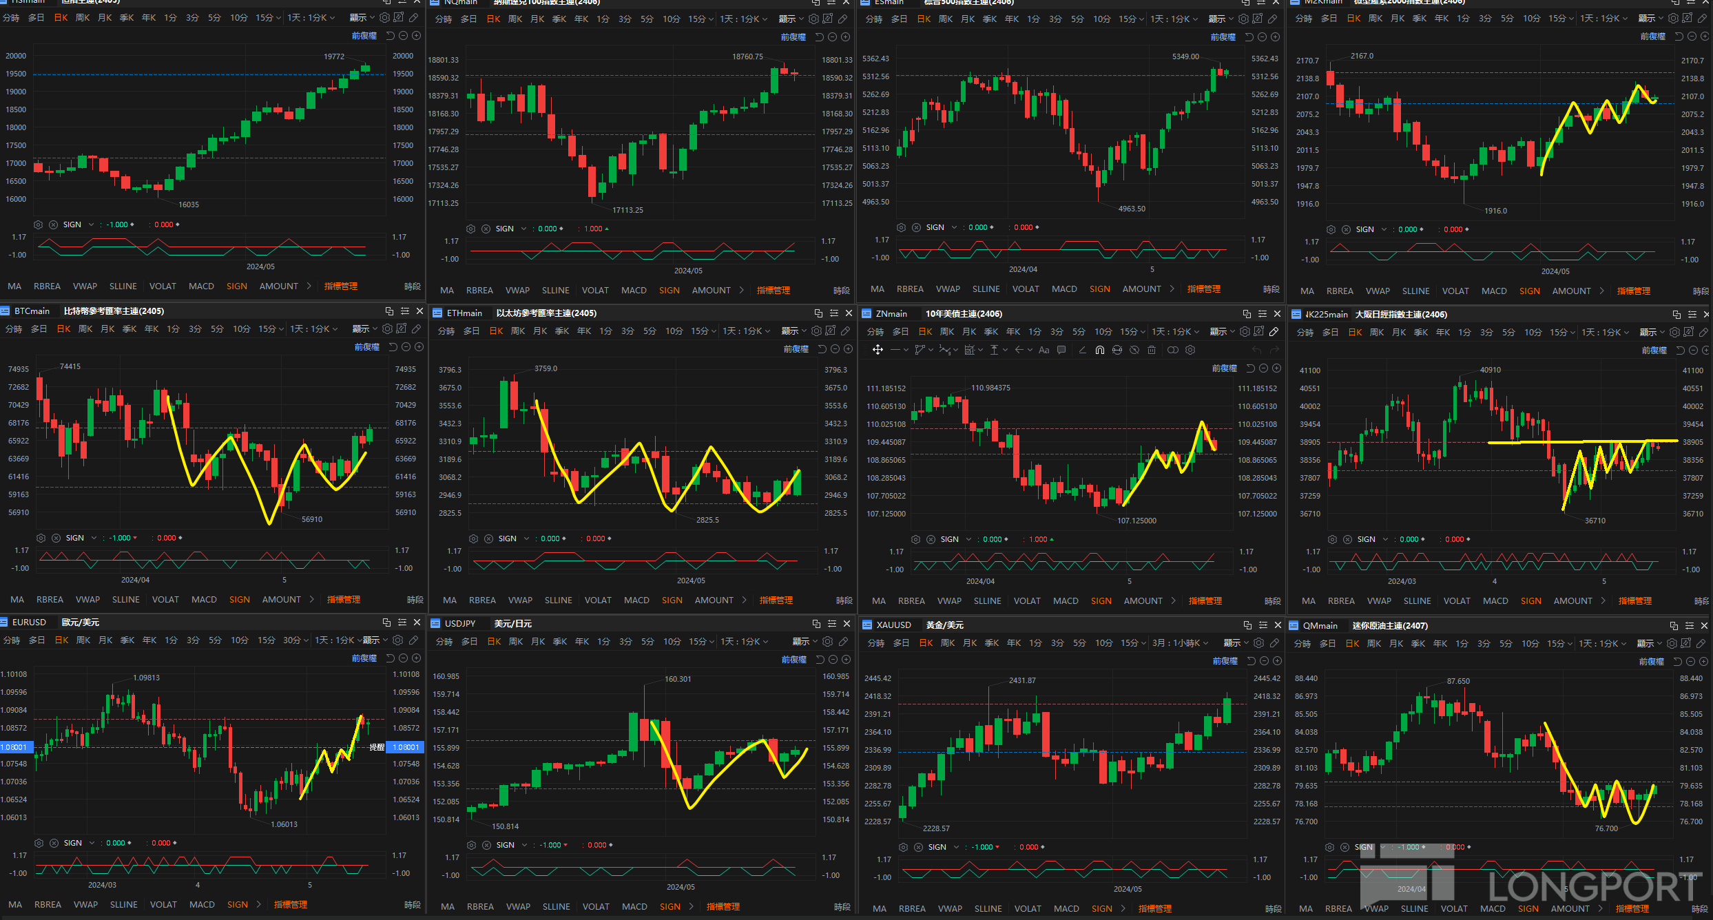Expand the 顯示 dropdown in the USDJPY panel
This screenshot has height=920, width=1713.
pos(804,642)
